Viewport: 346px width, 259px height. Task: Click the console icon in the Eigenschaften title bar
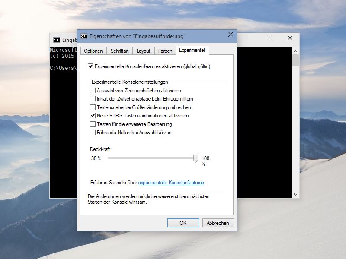(x=83, y=36)
